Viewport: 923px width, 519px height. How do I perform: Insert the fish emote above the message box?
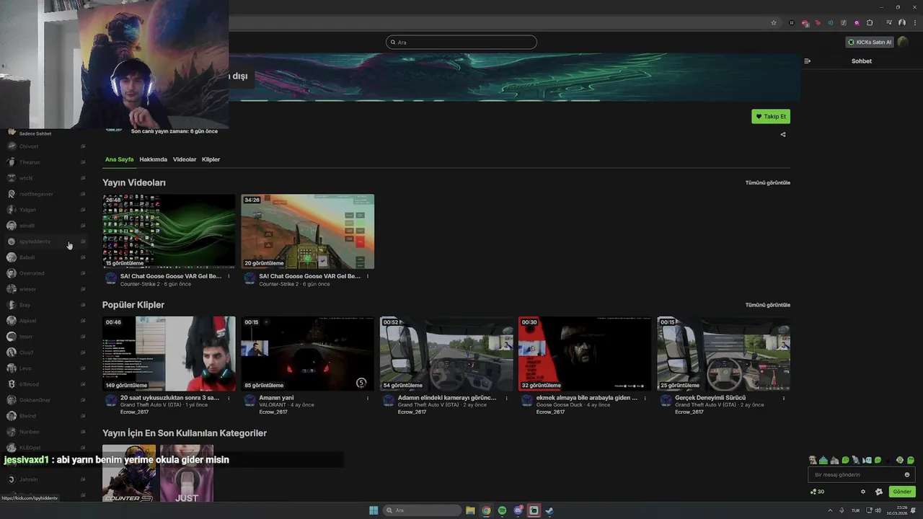click(867, 460)
